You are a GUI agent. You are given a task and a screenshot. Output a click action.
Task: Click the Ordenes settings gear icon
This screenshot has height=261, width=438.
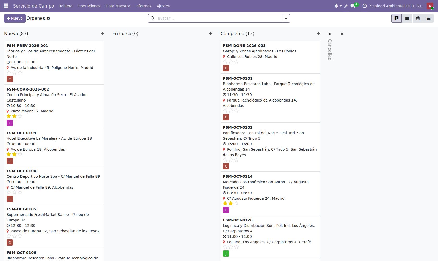point(48,18)
